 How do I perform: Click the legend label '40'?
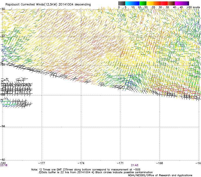coord(174,7)
